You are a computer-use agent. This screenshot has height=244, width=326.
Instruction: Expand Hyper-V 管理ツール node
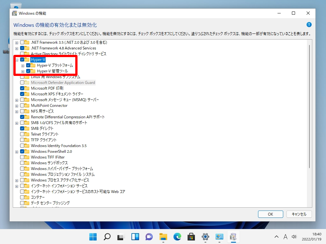[x=23, y=71]
